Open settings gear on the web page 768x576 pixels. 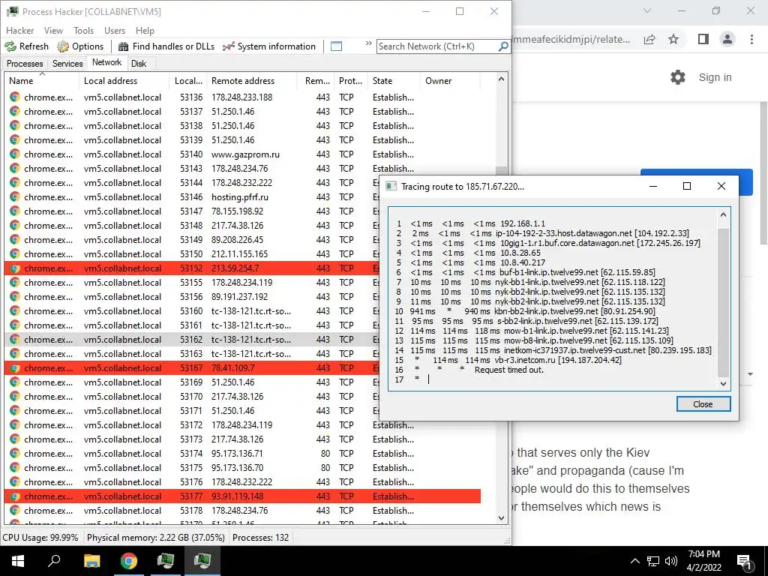click(678, 77)
